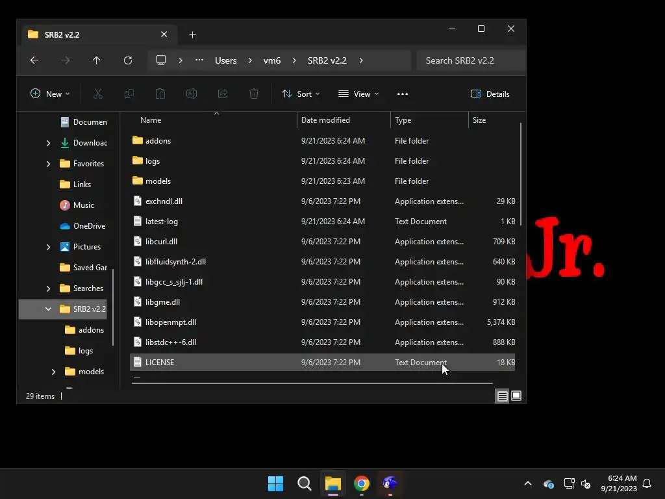Select the libopenmpt.dll file
665x499 pixels.
tap(322, 322)
